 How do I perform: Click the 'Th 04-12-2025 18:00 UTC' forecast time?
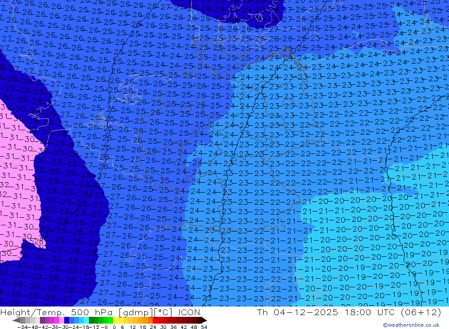[x=326, y=312]
